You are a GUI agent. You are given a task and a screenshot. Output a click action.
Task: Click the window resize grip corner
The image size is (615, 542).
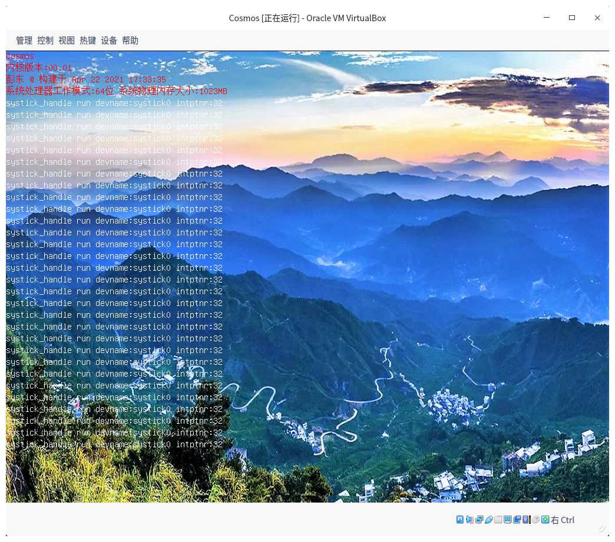coord(601,529)
